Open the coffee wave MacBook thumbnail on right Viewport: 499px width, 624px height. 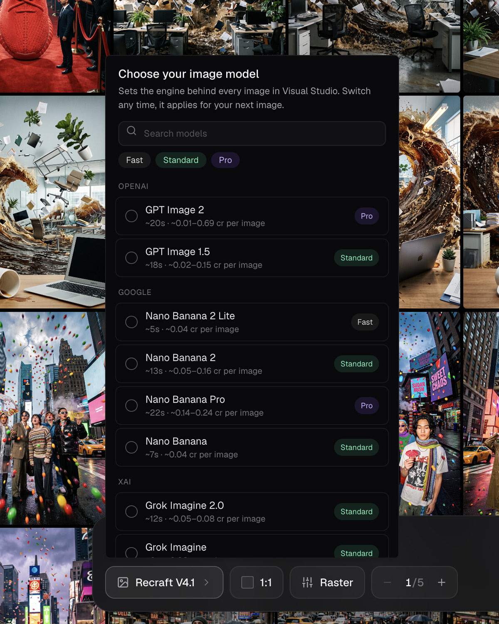point(430,202)
